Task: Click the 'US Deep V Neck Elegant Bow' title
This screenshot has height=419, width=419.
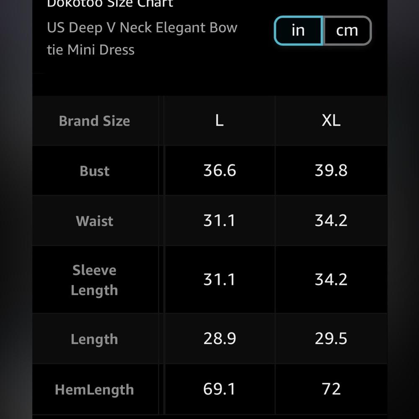Action: point(142,28)
